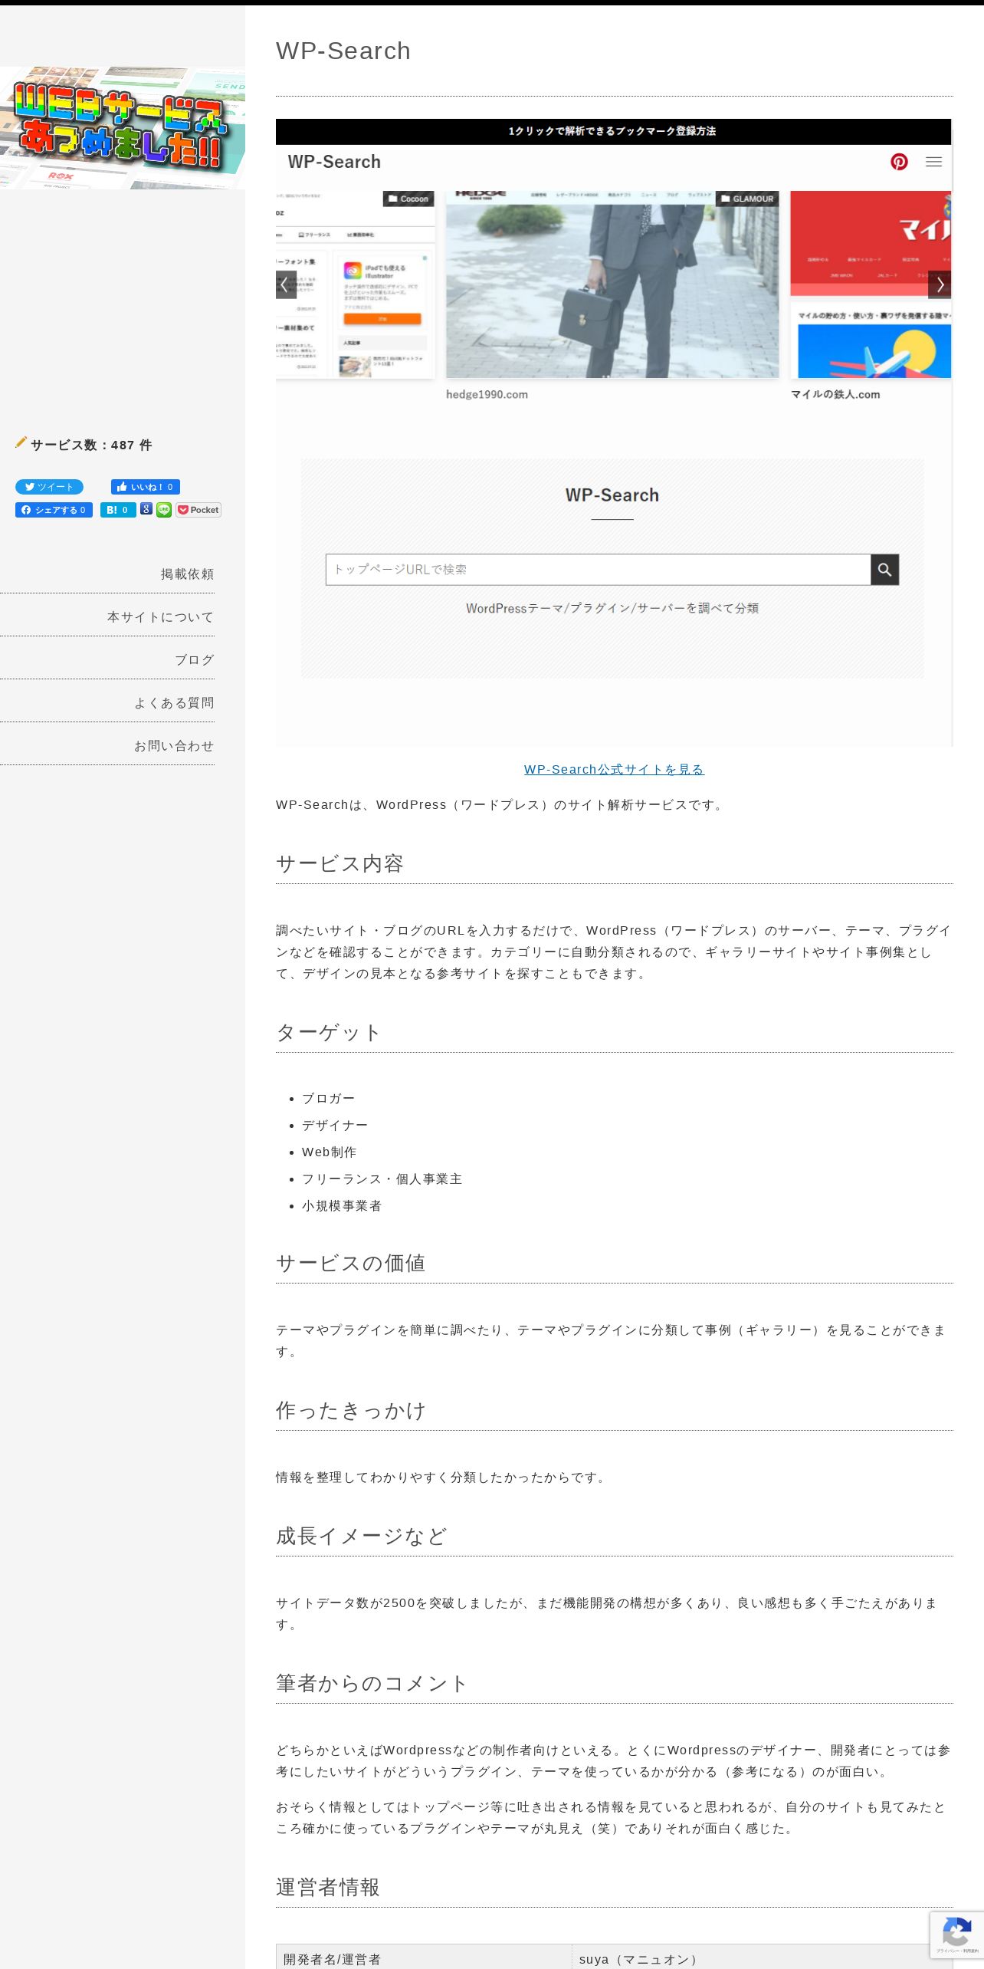The width and height of the screenshot is (984, 1969).
Task: Click the サービス数：487 件 text
Action: (91, 445)
